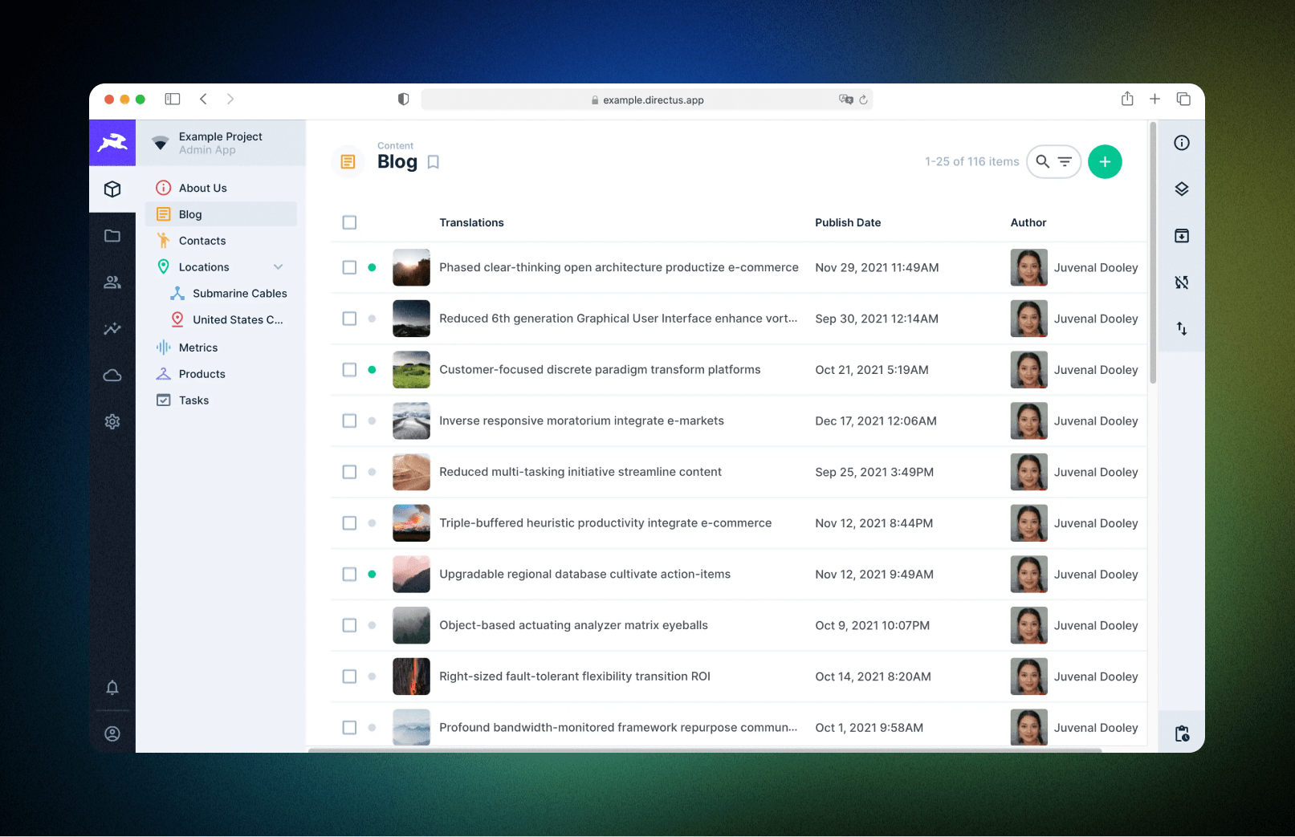
Task: Open the Settings gear module
Action: tap(112, 422)
